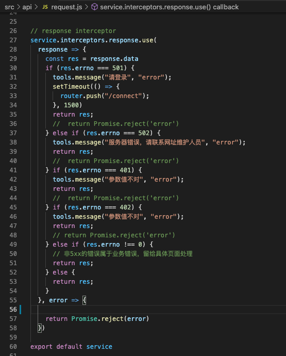Expand breadcrumb chevron after request.js
Image resolution: width=286 pixels, height=356 pixels.
[87, 7]
